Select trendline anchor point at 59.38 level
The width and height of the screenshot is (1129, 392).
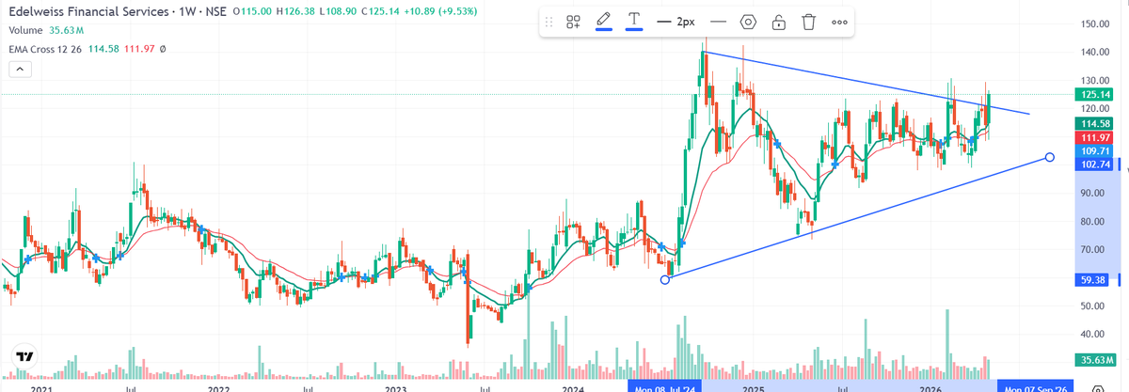click(x=666, y=279)
